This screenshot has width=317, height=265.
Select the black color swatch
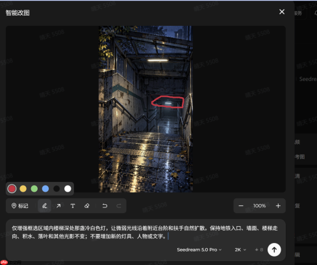tap(57, 189)
